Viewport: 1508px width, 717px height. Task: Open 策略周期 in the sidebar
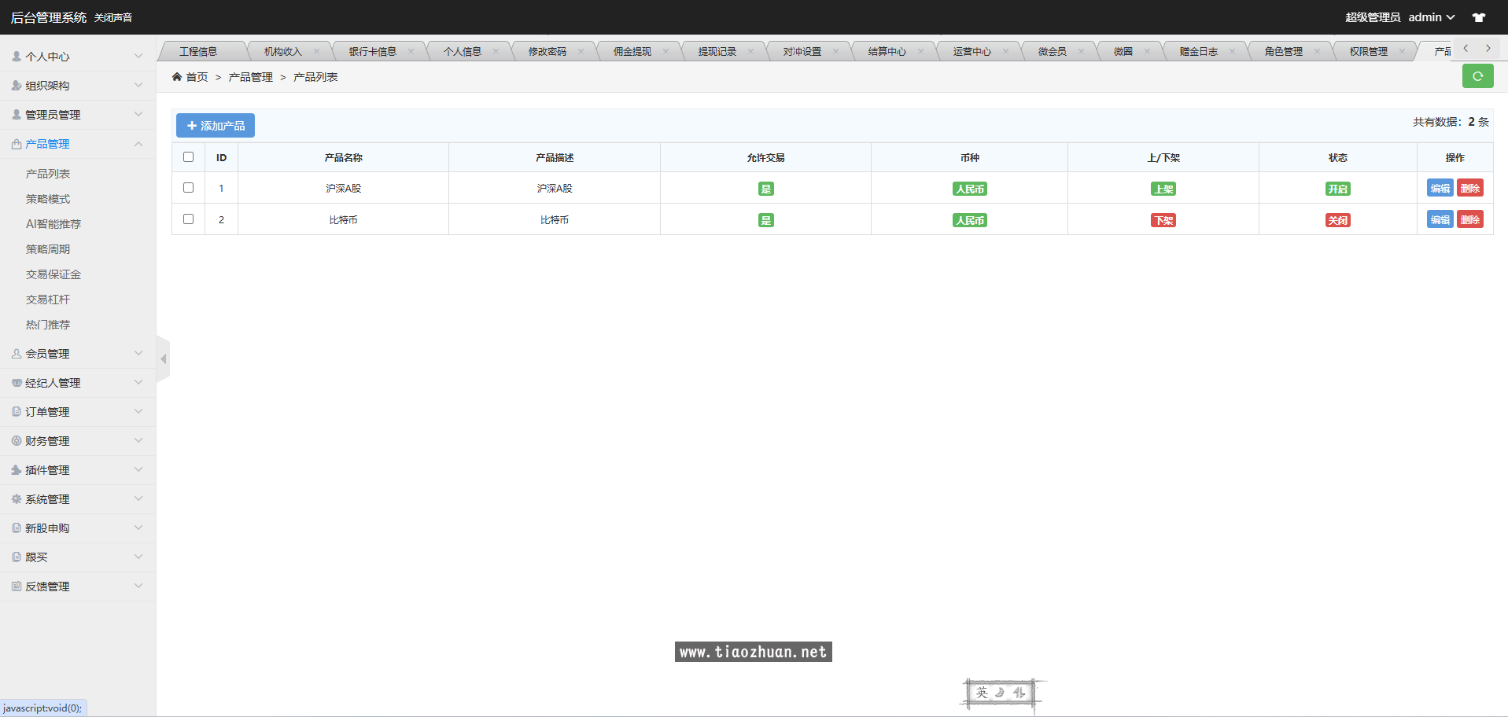click(48, 249)
